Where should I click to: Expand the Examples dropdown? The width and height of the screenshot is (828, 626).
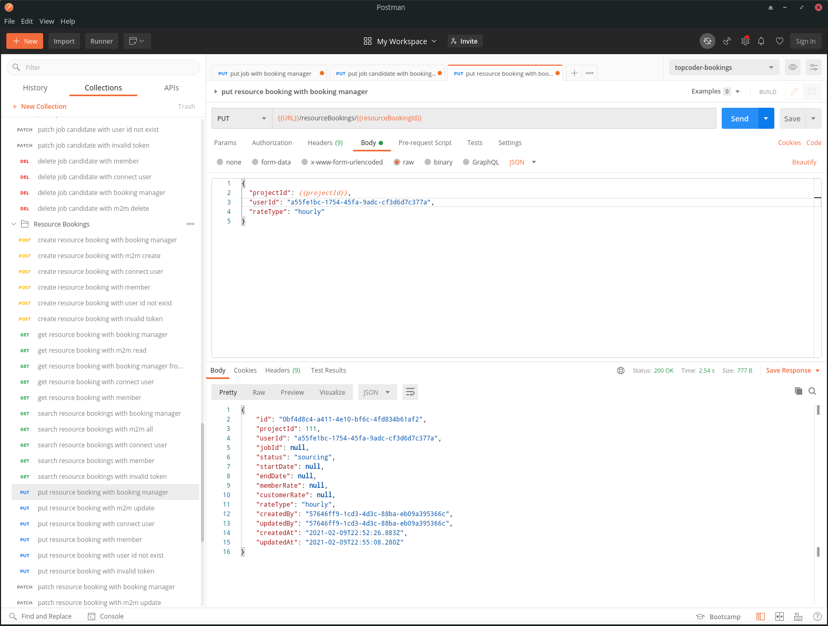coord(716,91)
